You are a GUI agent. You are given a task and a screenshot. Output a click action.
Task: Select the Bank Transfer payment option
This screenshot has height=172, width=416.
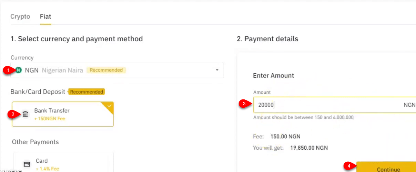click(63, 114)
